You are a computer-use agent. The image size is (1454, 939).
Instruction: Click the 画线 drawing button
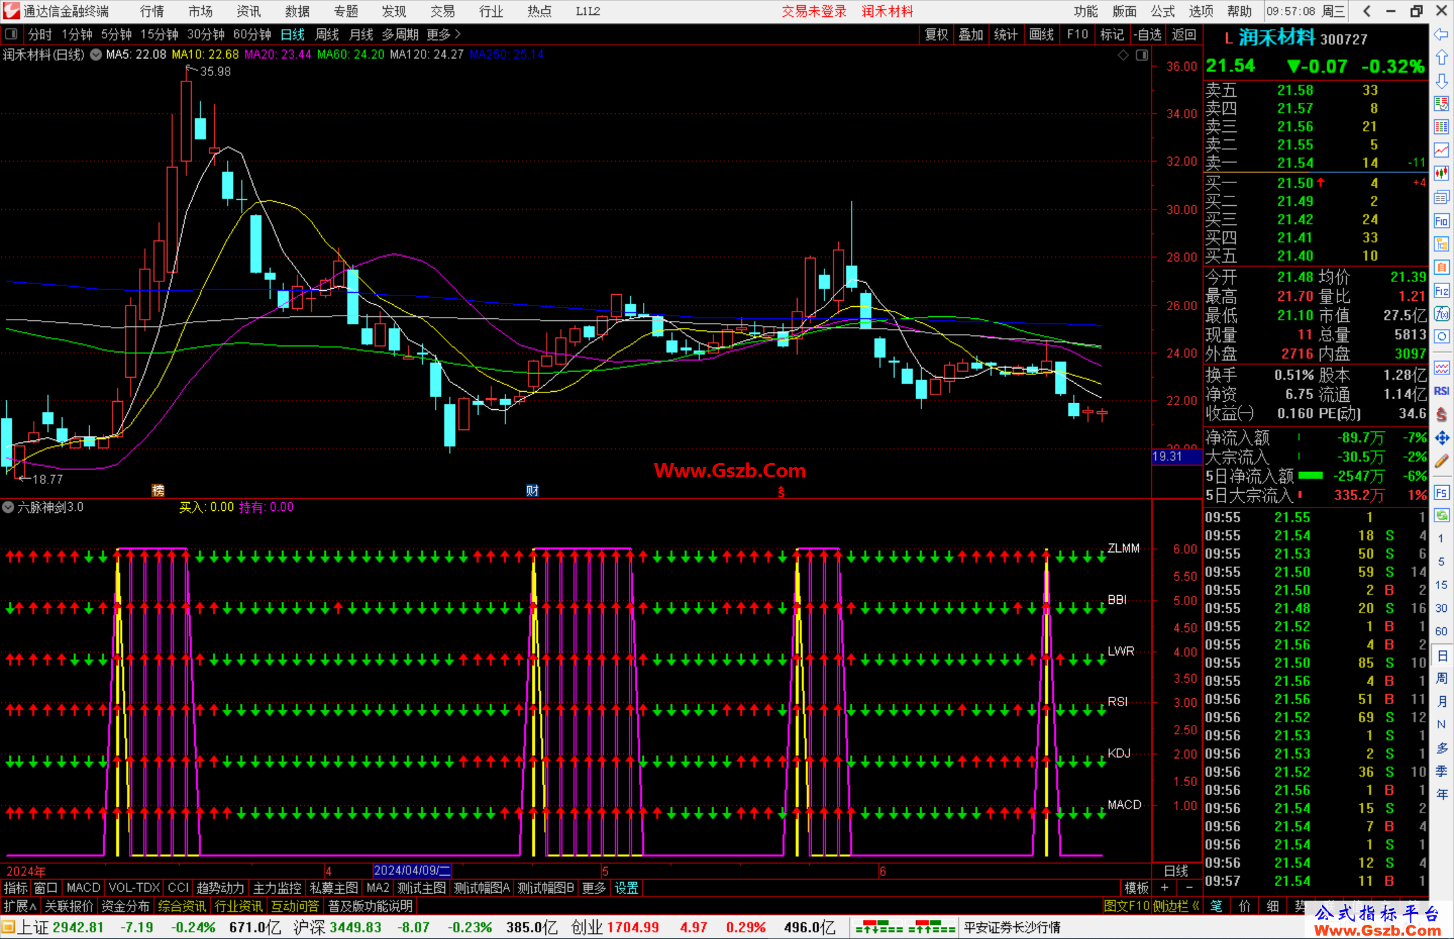pos(1041,34)
